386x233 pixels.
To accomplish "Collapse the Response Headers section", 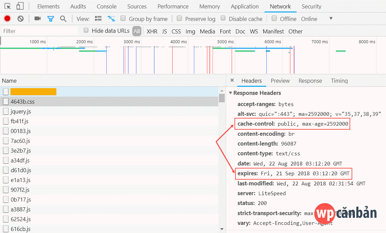I will [231, 93].
